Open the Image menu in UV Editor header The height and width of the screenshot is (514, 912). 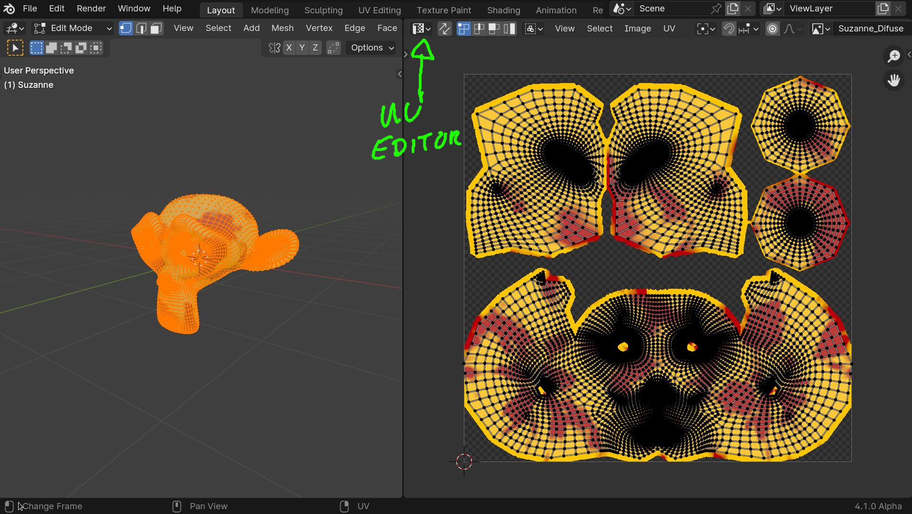[x=638, y=29]
